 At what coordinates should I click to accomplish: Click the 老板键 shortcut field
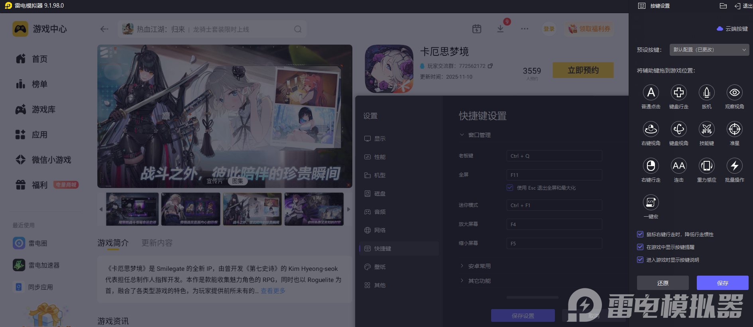click(554, 156)
